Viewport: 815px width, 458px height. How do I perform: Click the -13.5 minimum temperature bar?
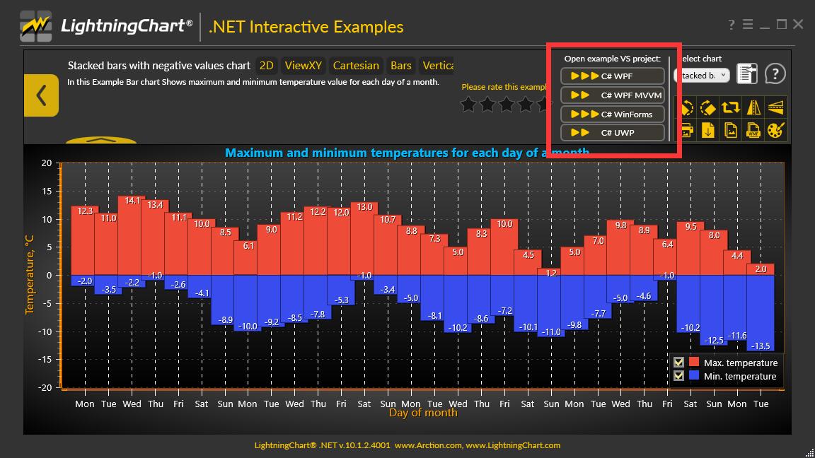tap(761, 312)
